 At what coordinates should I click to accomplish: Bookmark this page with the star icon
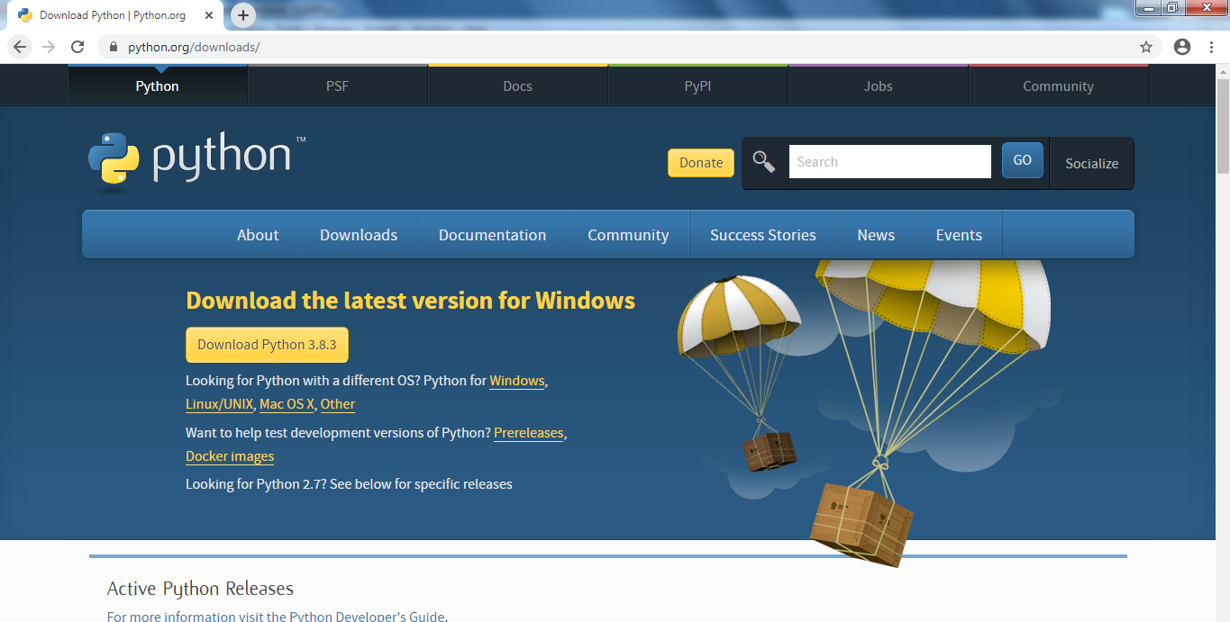click(x=1146, y=47)
